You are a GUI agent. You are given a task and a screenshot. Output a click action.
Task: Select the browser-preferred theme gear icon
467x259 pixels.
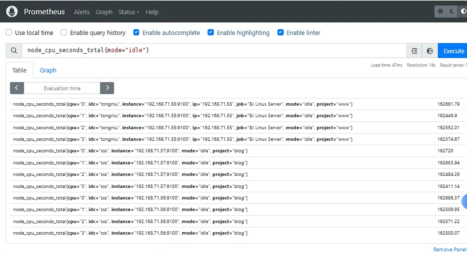[x=440, y=12]
